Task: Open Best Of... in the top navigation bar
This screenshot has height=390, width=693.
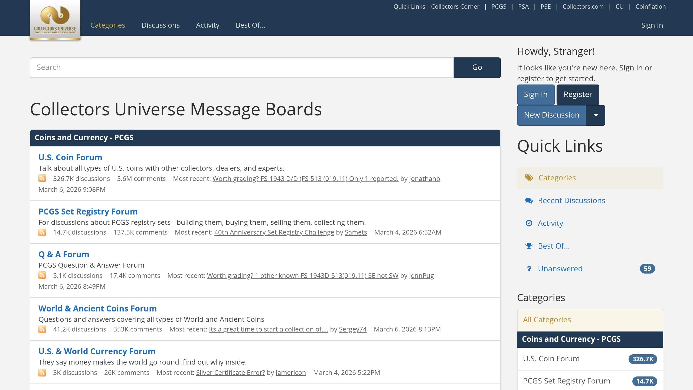Action: click(250, 25)
